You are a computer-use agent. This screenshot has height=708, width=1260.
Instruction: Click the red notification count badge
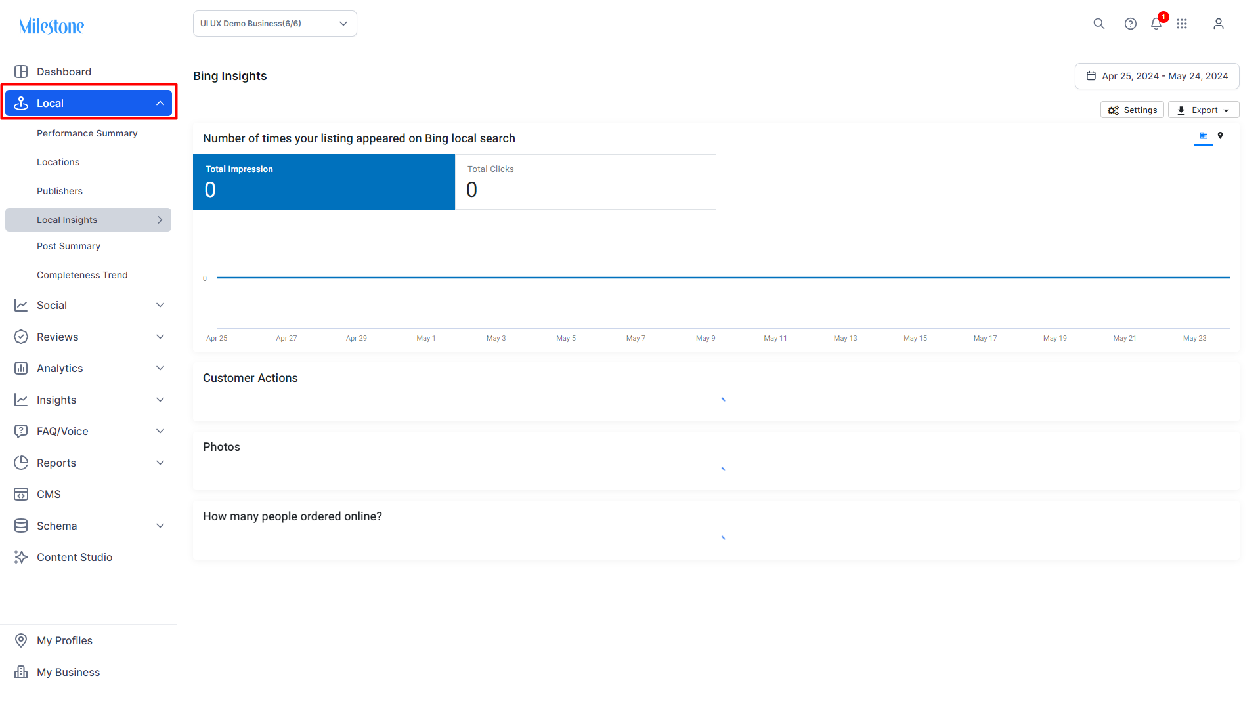tap(1163, 17)
